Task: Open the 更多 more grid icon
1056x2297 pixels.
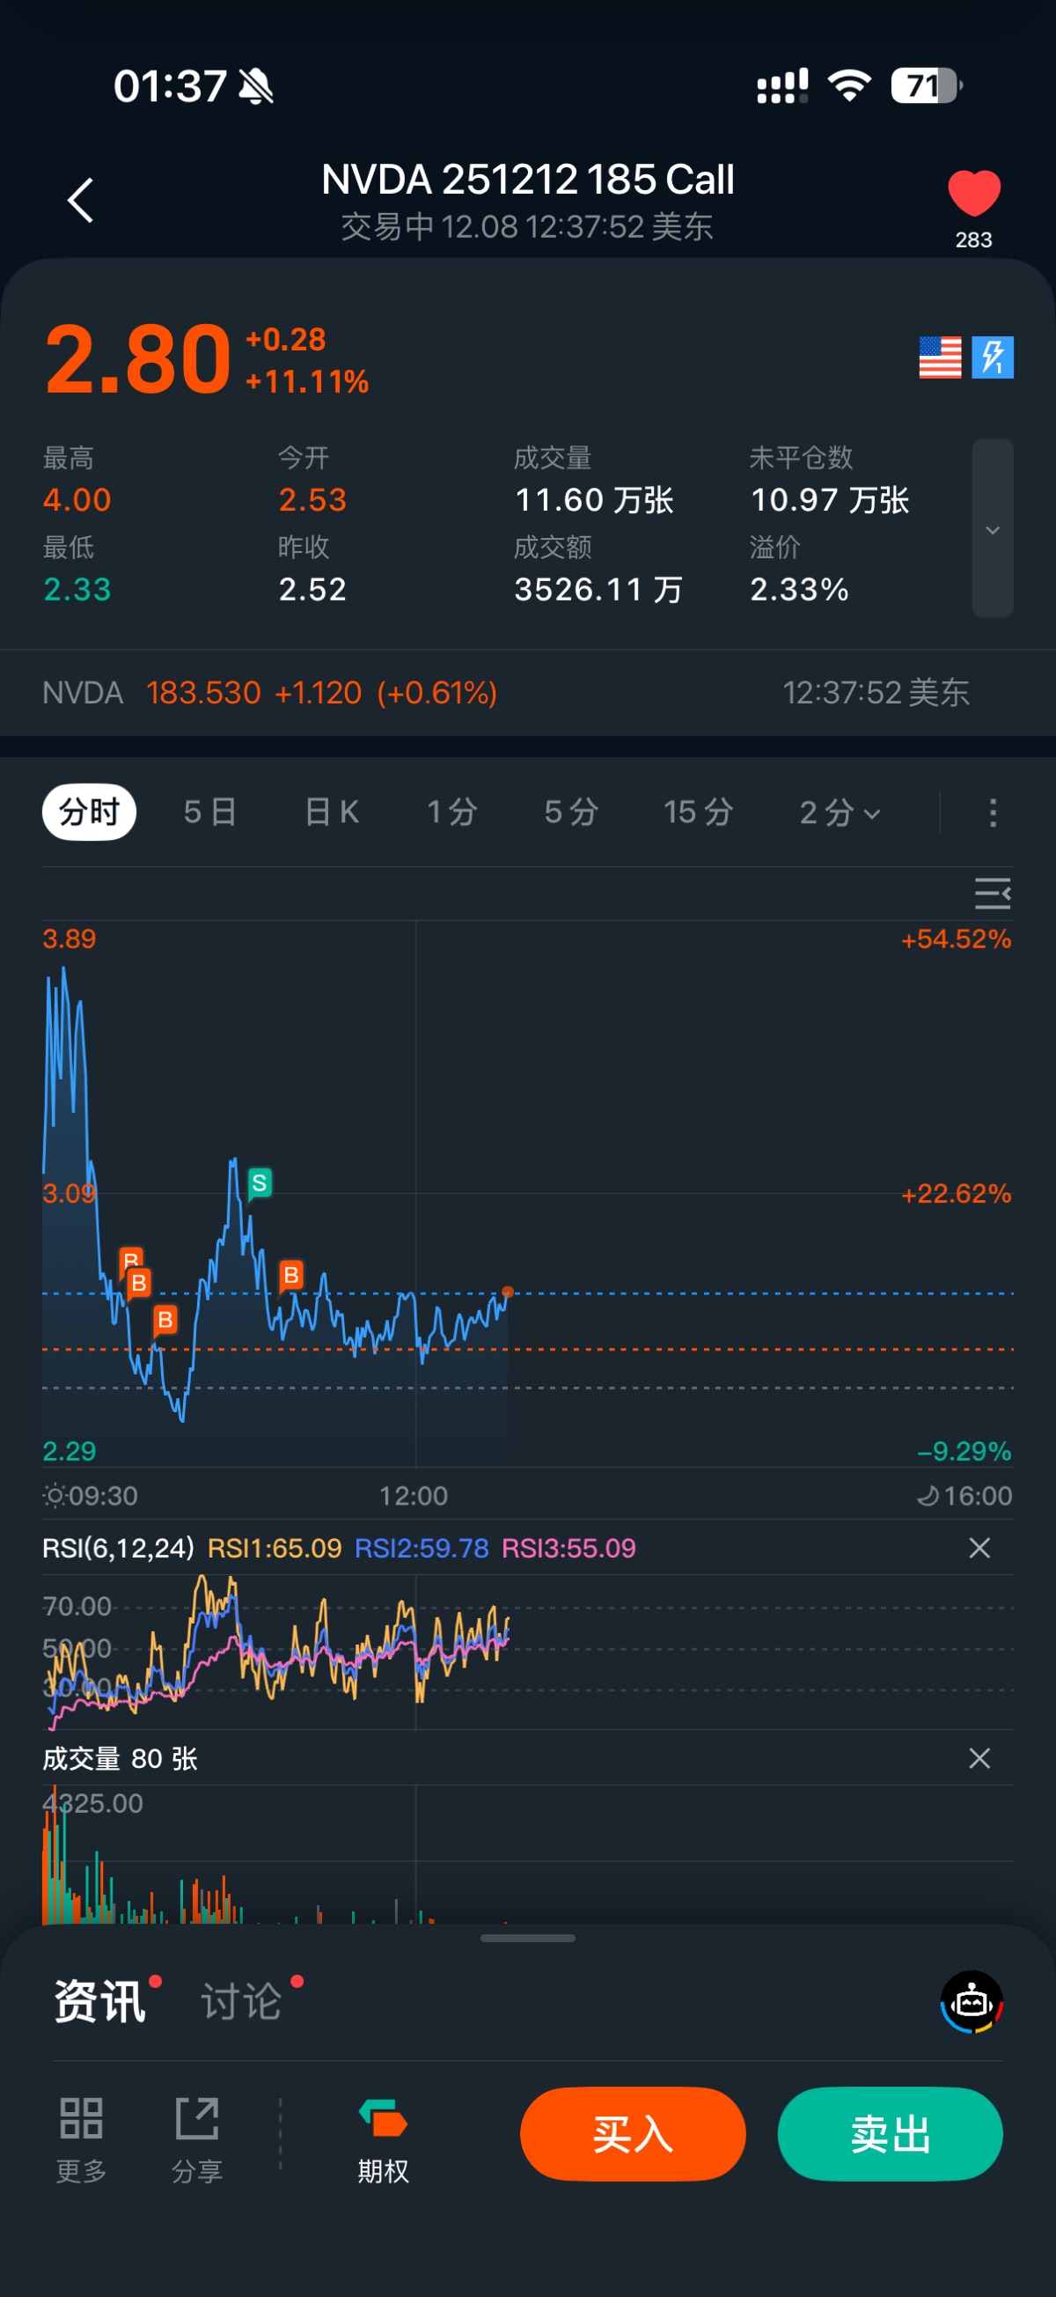Action: coord(81,2139)
